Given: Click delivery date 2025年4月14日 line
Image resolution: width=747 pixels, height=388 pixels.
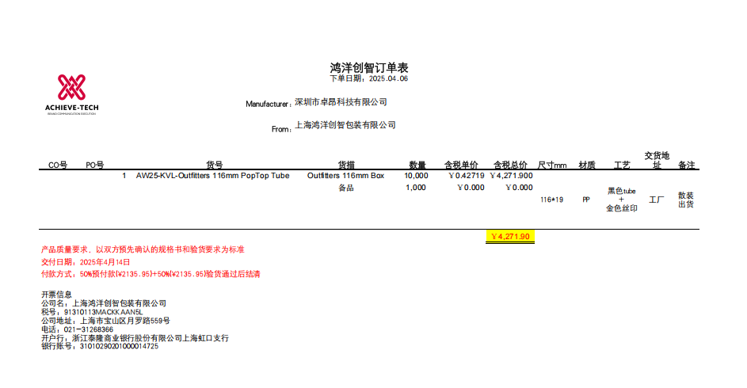Looking at the screenshot, I should tap(86, 262).
